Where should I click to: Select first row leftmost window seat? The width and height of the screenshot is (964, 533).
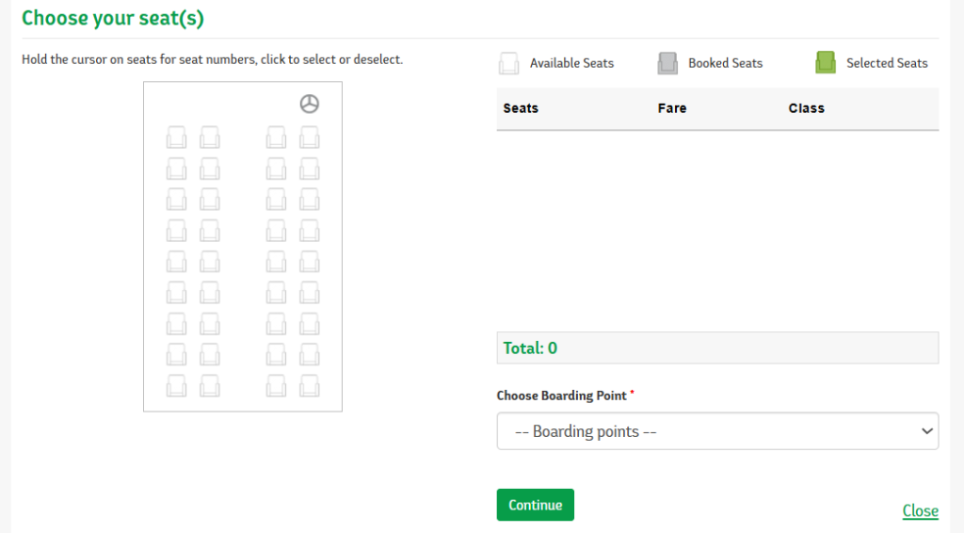click(x=176, y=137)
